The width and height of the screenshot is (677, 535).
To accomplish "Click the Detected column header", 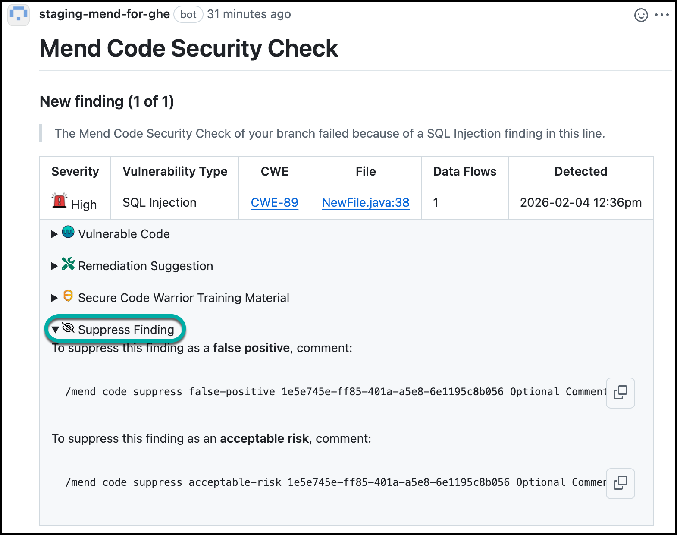I will (581, 171).
